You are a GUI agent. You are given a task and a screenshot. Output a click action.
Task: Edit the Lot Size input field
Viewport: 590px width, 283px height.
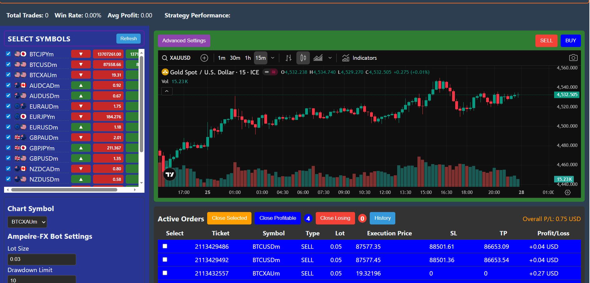pyautogui.click(x=41, y=259)
